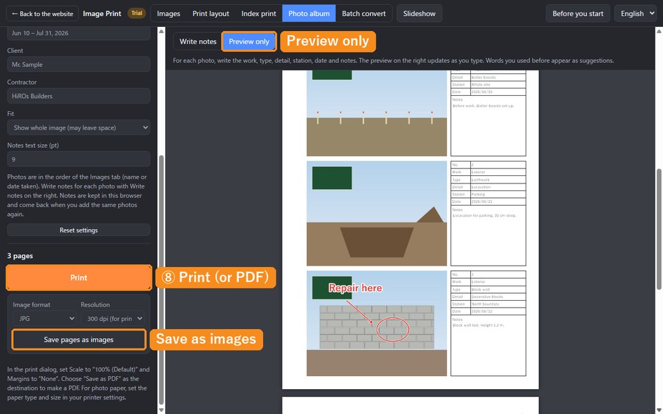Click the "2026/06/12" date cell
This screenshot has width=663, height=414.
pyautogui.click(x=498, y=311)
